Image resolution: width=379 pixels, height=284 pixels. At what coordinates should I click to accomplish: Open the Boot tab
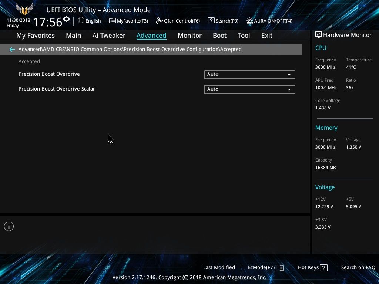(219, 35)
